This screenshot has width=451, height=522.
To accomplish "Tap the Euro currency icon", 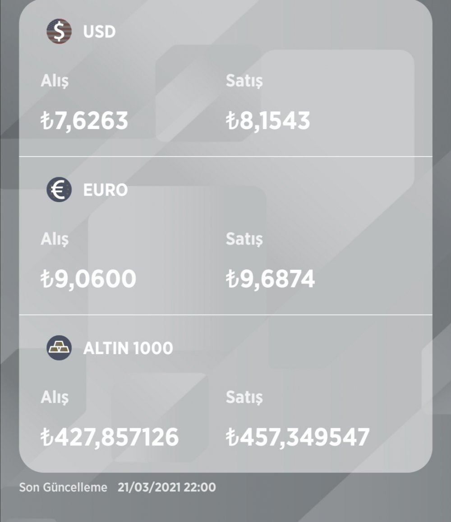I will (59, 190).
